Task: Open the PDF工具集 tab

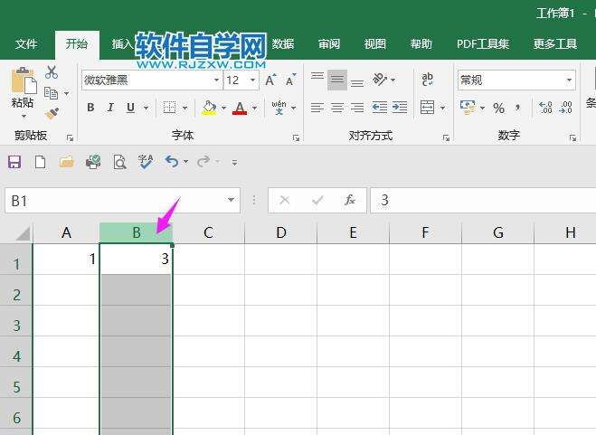Action: click(x=483, y=44)
